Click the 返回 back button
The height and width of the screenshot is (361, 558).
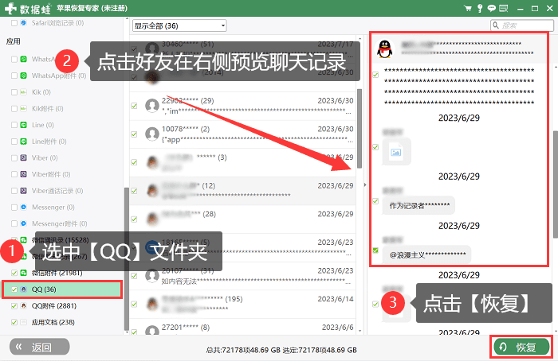coord(40,347)
